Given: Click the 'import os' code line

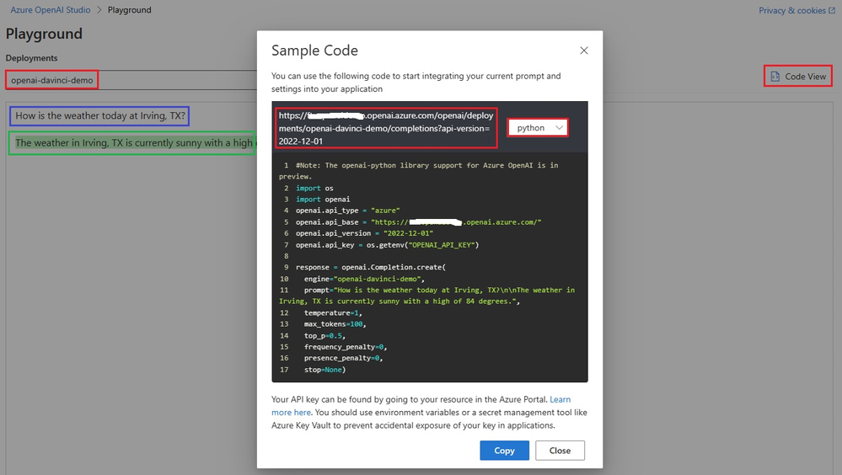Looking at the screenshot, I should tap(314, 189).
